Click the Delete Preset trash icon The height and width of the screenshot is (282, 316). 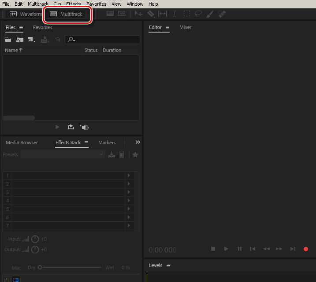[121, 154]
